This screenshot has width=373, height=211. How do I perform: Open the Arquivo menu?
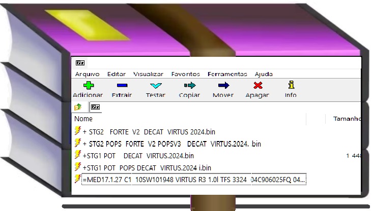click(x=87, y=74)
